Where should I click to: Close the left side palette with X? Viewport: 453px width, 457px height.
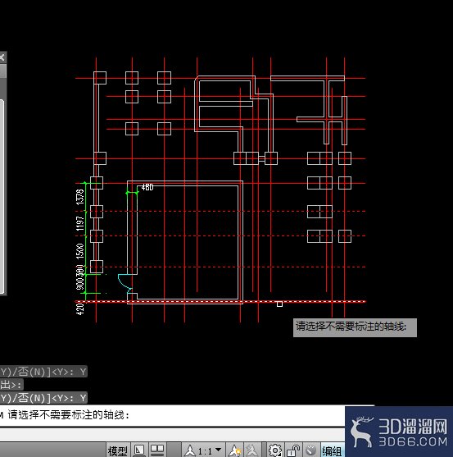click(2, 57)
